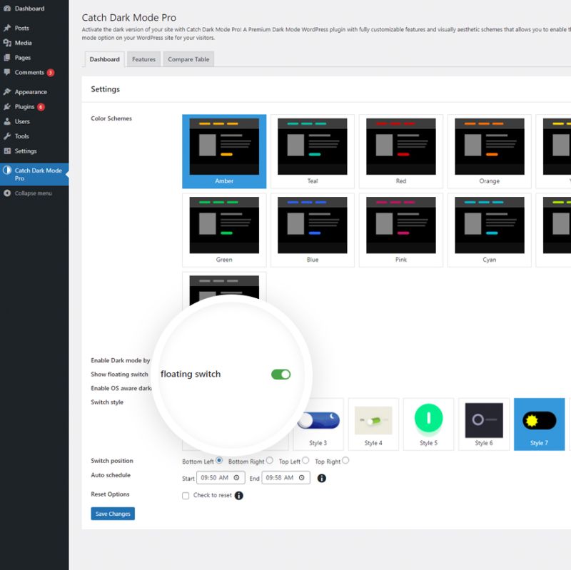Screen dimensions: 571x570
Task: Open the Media library from the sidebar
Action: [21, 43]
